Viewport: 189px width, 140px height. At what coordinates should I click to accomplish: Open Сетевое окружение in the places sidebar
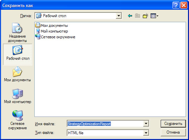pyautogui.click(x=18, y=120)
